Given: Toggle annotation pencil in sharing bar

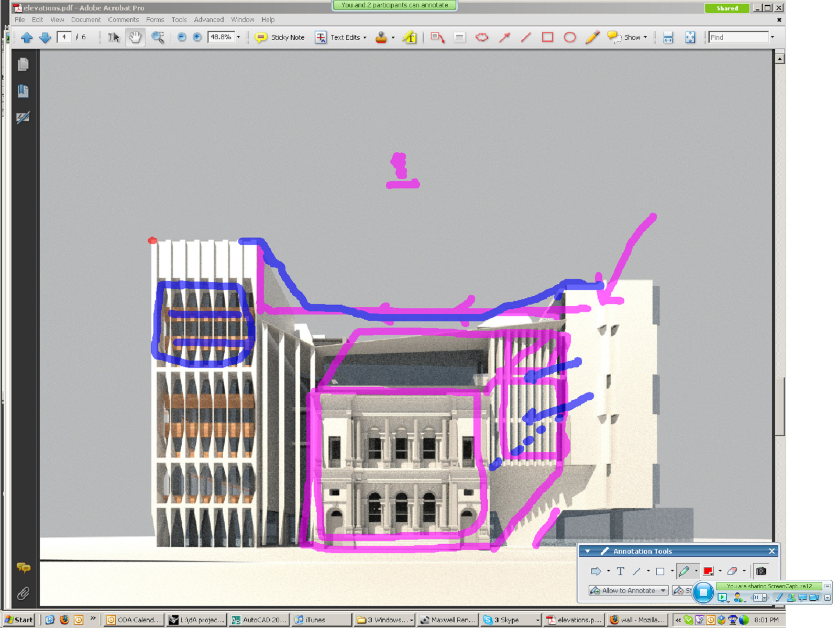Looking at the screenshot, I should pos(779,597).
